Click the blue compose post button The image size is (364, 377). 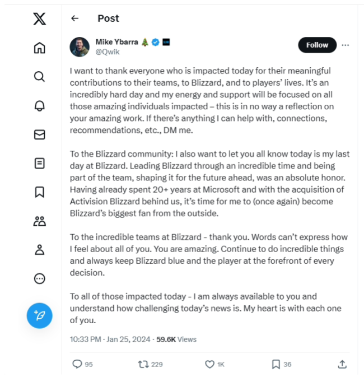point(39,315)
